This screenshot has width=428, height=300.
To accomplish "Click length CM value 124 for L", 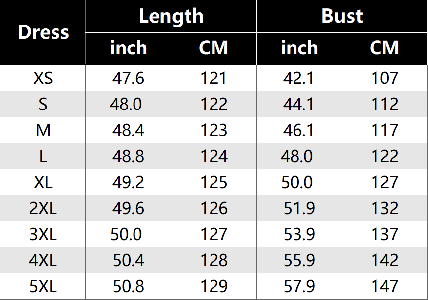I will (214, 156).
